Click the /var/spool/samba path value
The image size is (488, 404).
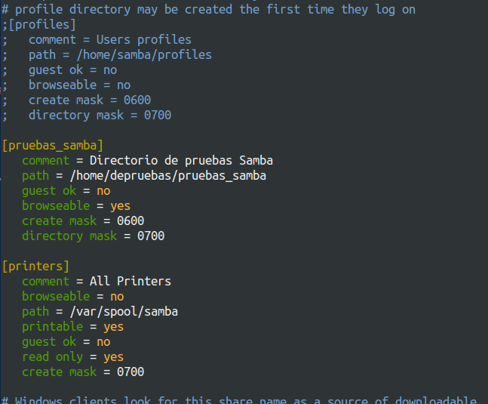pyautogui.click(x=124, y=312)
